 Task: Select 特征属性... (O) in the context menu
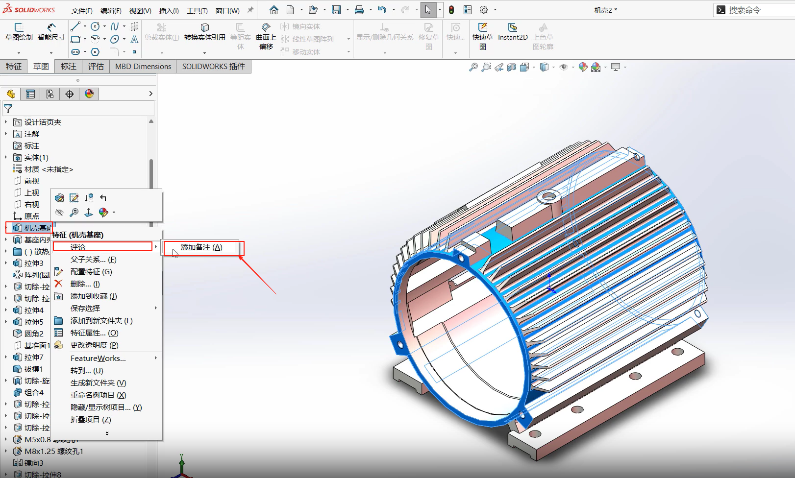[94, 333]
